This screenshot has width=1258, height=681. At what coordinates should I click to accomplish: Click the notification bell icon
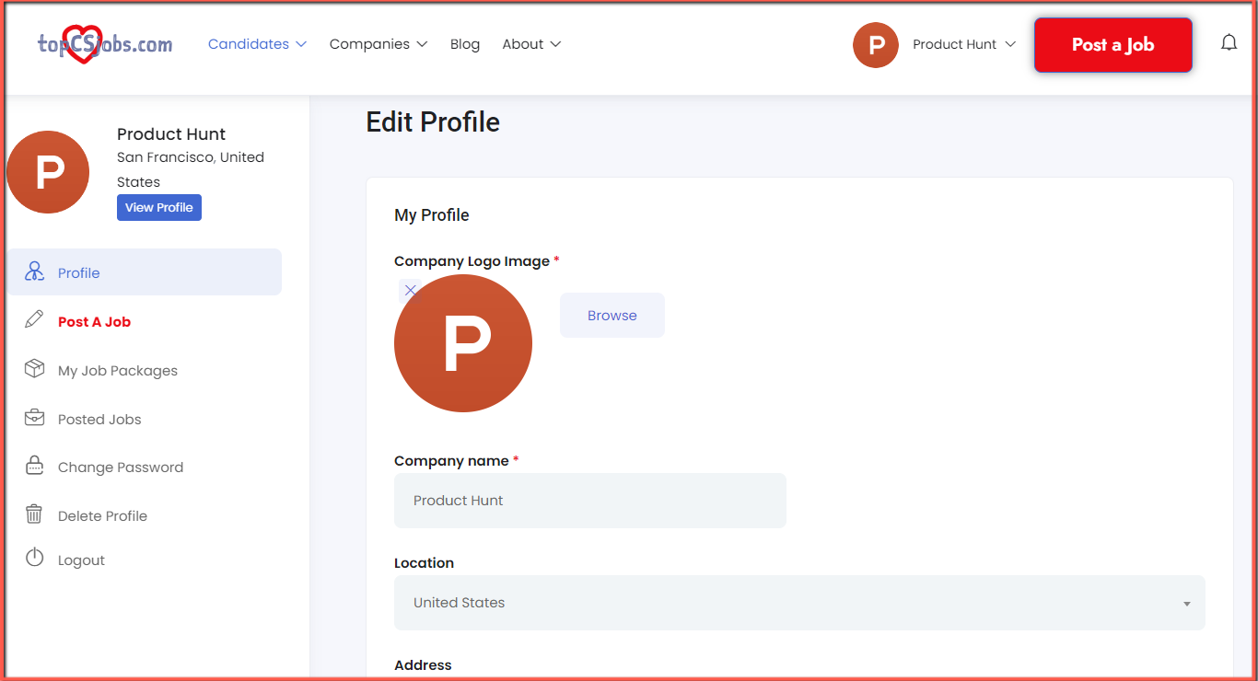click(x=1229, y=43)
